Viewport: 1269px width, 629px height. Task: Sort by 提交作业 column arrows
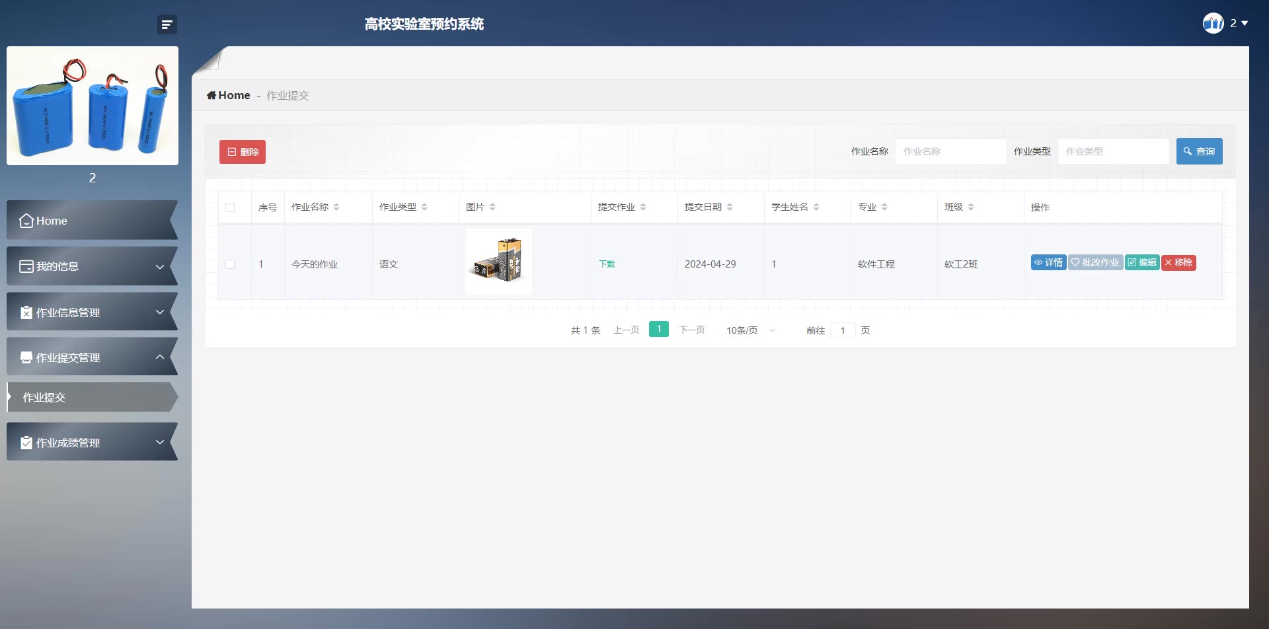643,207
